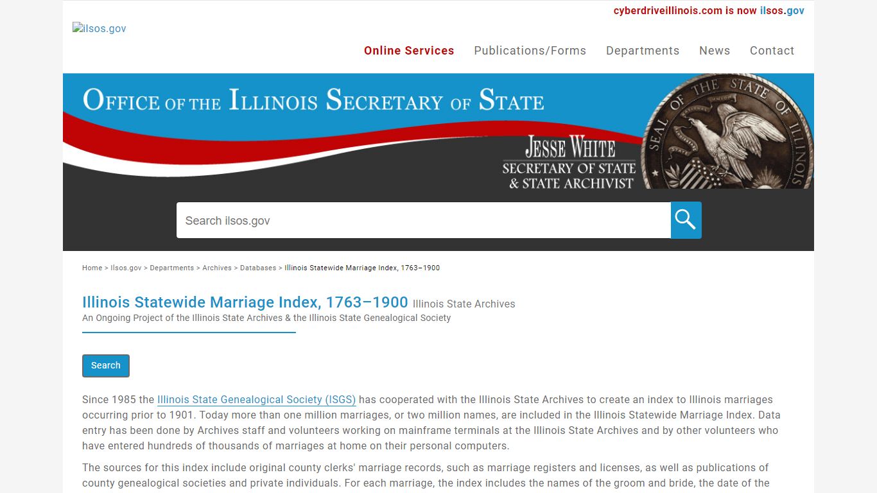Open Departments breadcrumb link

tap(171, 268)
